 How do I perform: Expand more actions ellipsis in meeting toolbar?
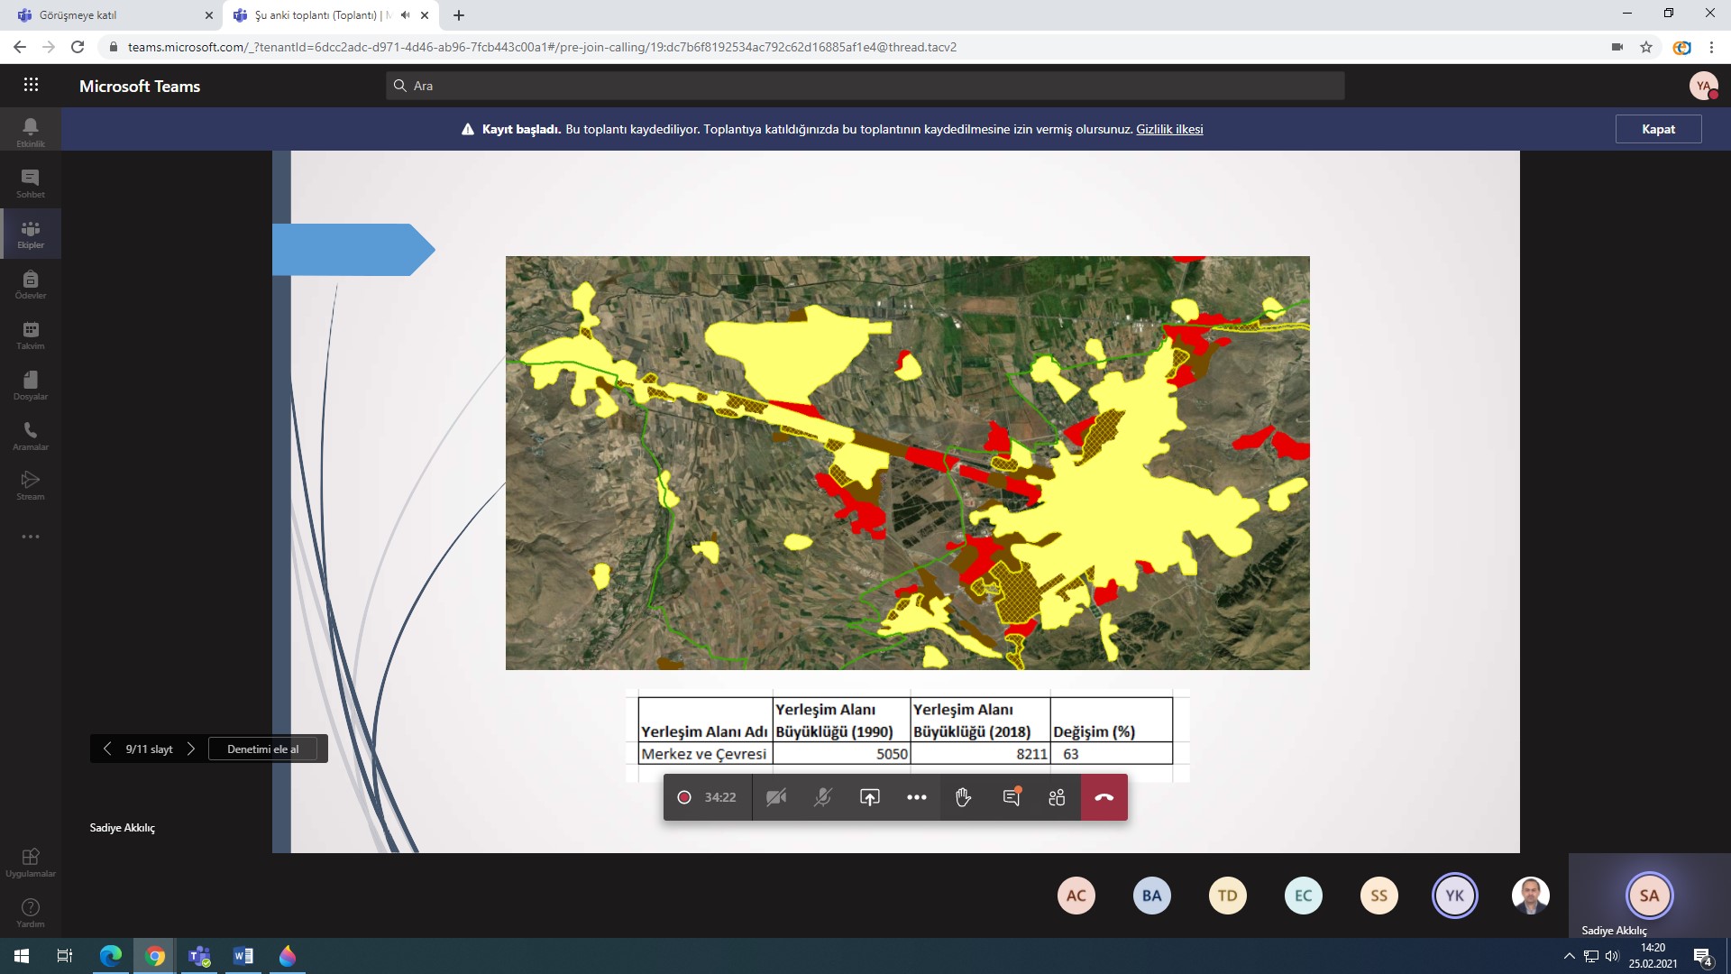[x=917, y=797]
